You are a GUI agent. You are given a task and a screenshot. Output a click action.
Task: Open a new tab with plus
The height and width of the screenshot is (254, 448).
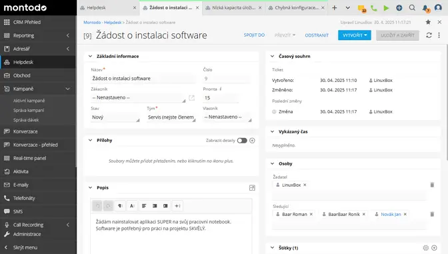pos(334,8)
